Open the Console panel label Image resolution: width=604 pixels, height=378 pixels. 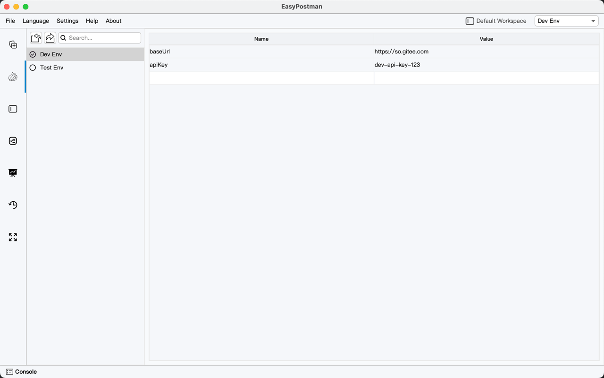pos(26,372)
